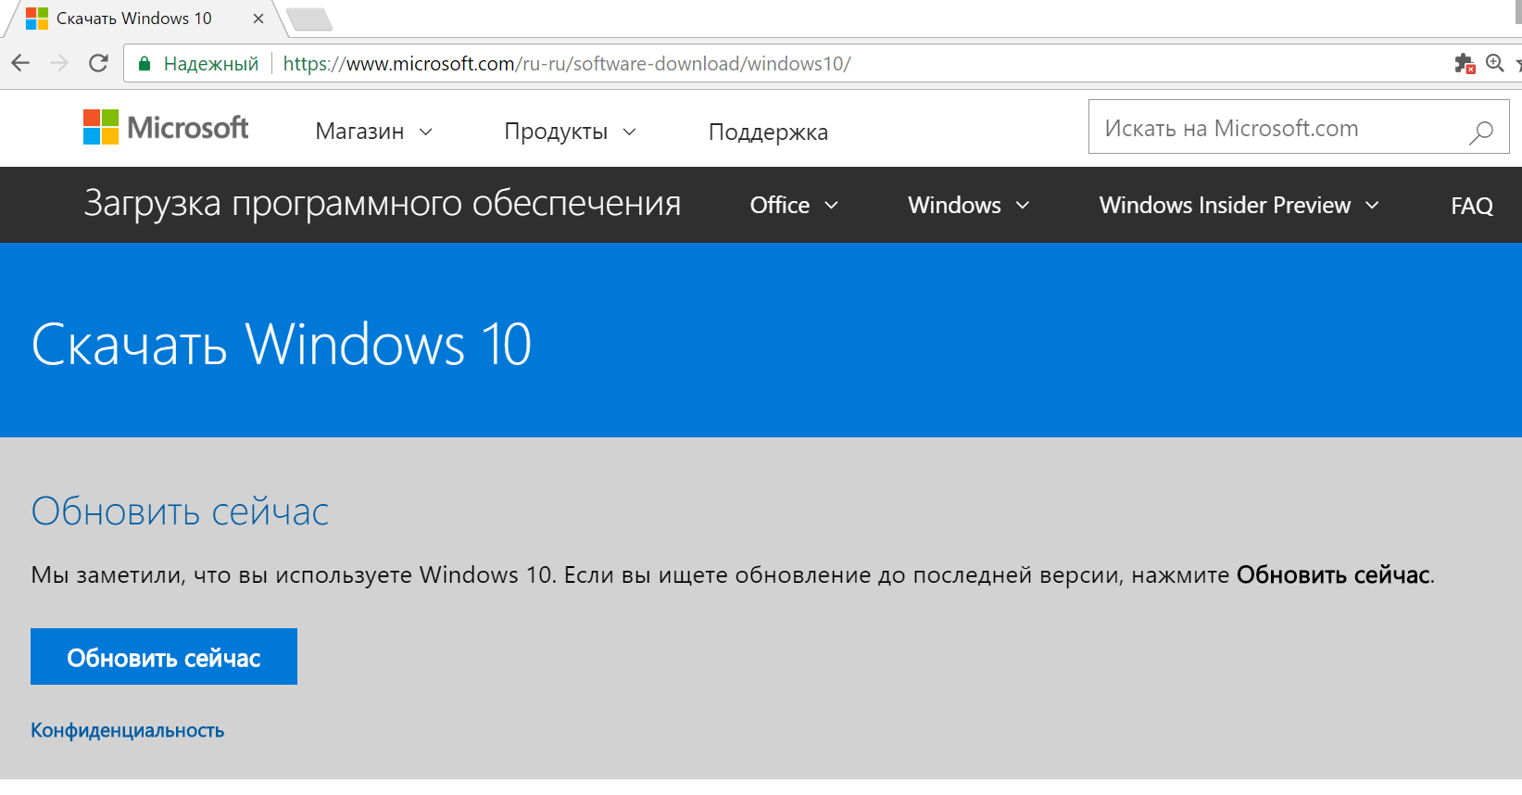Click the browser forward arrow button

pyautogui.click(x=59, y=63)
